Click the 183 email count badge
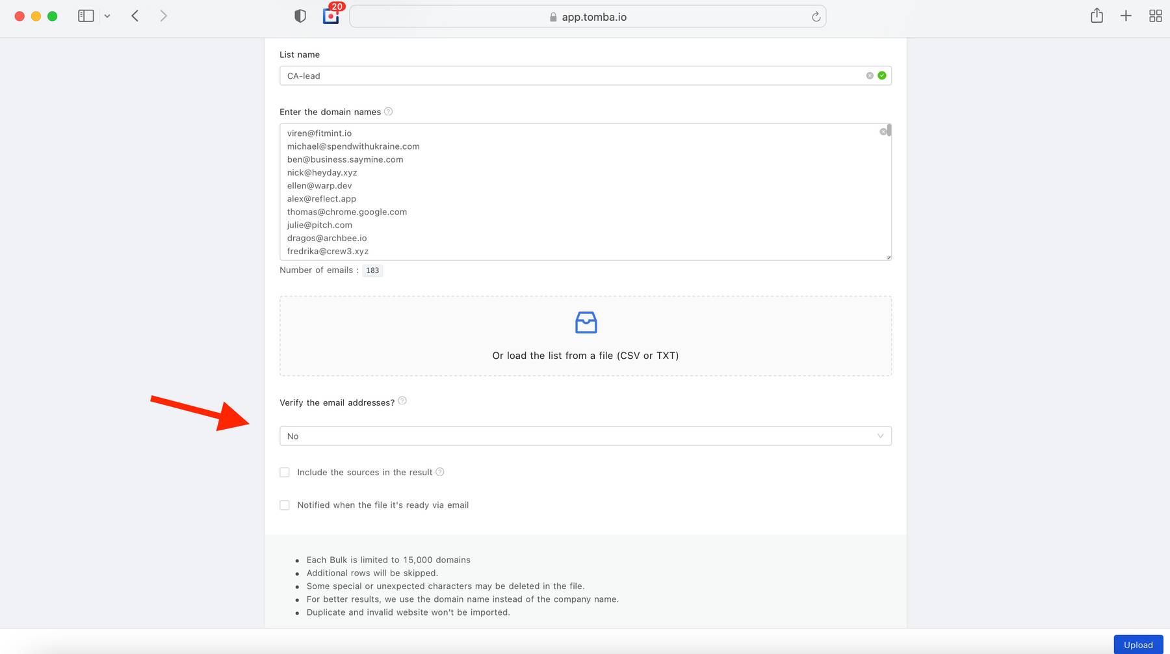1170x654 pixels. point(372,270)
